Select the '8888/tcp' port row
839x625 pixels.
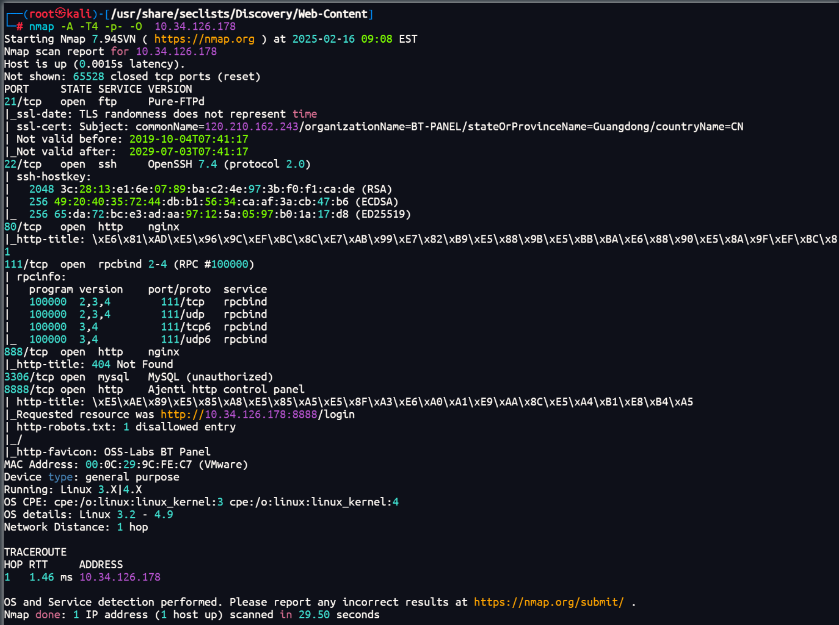point(154,390)
